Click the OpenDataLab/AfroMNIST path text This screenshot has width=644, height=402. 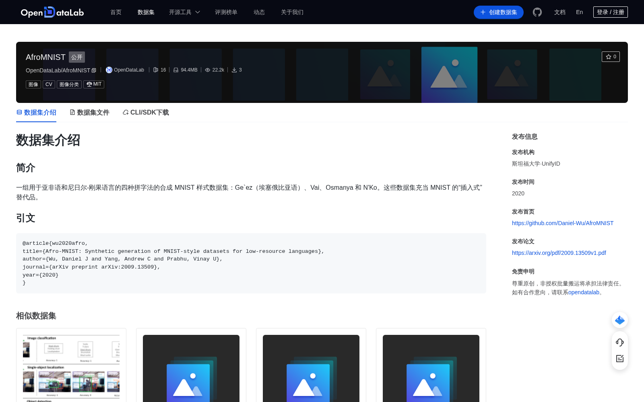(58, 70)
